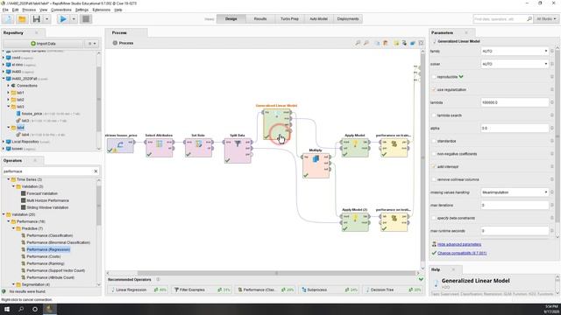
Task: Click the expand panel icon at the Process toolbar's end
Action: [421, 43]
